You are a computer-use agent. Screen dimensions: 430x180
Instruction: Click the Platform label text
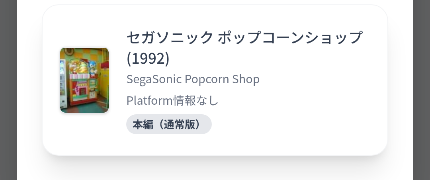pyautogui.click(x=149, y=100)
